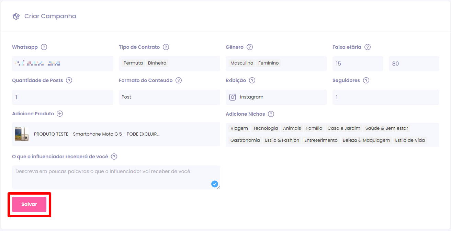The width and height of the screenshot is (451, 231).
Task: Open the Whatsapp help question icon
Action: coord(44,47)
